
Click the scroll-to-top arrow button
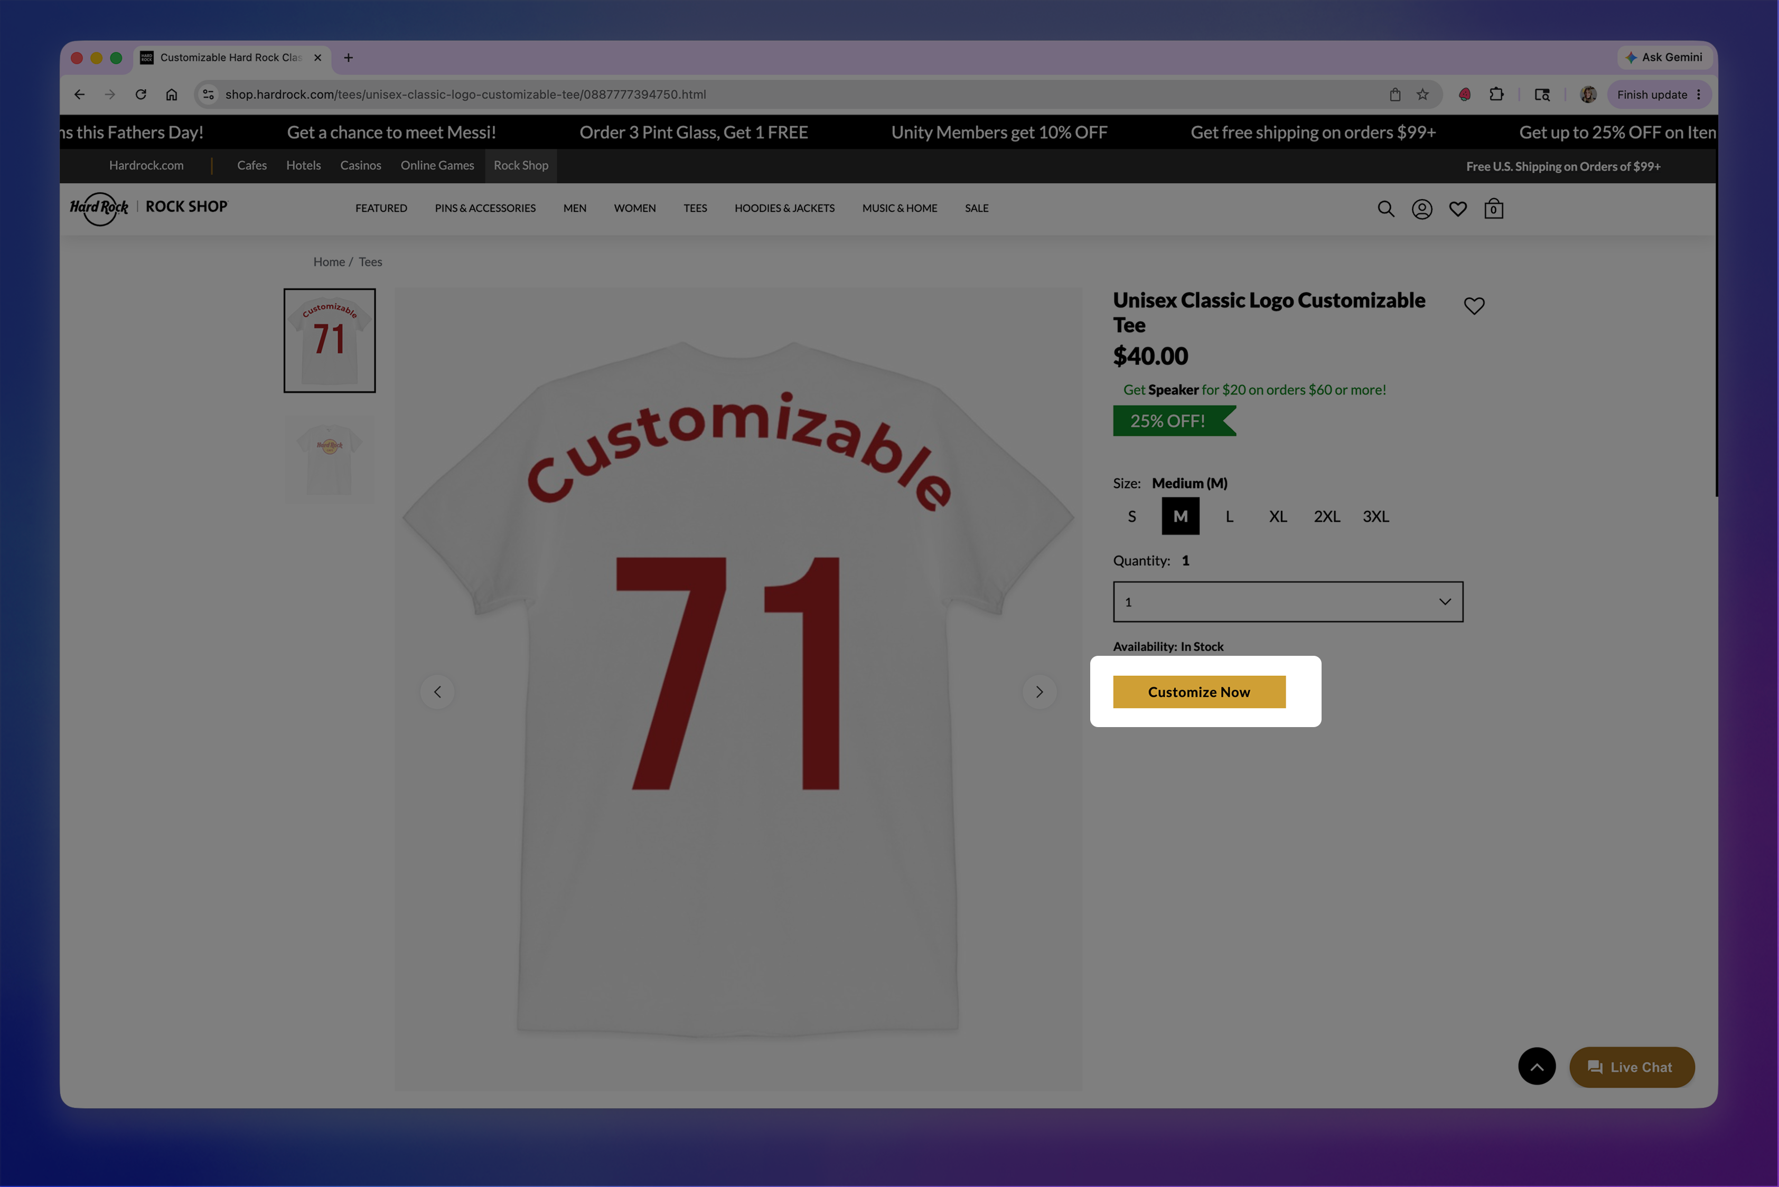pyautogui.click(x=1537, y=1066)
